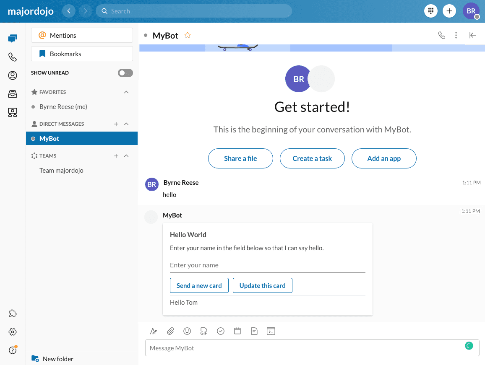Image resolution: width=485 pixels, height=365 pixels.
Task: Star MyBot as a favorite
Action: [188, 36]
